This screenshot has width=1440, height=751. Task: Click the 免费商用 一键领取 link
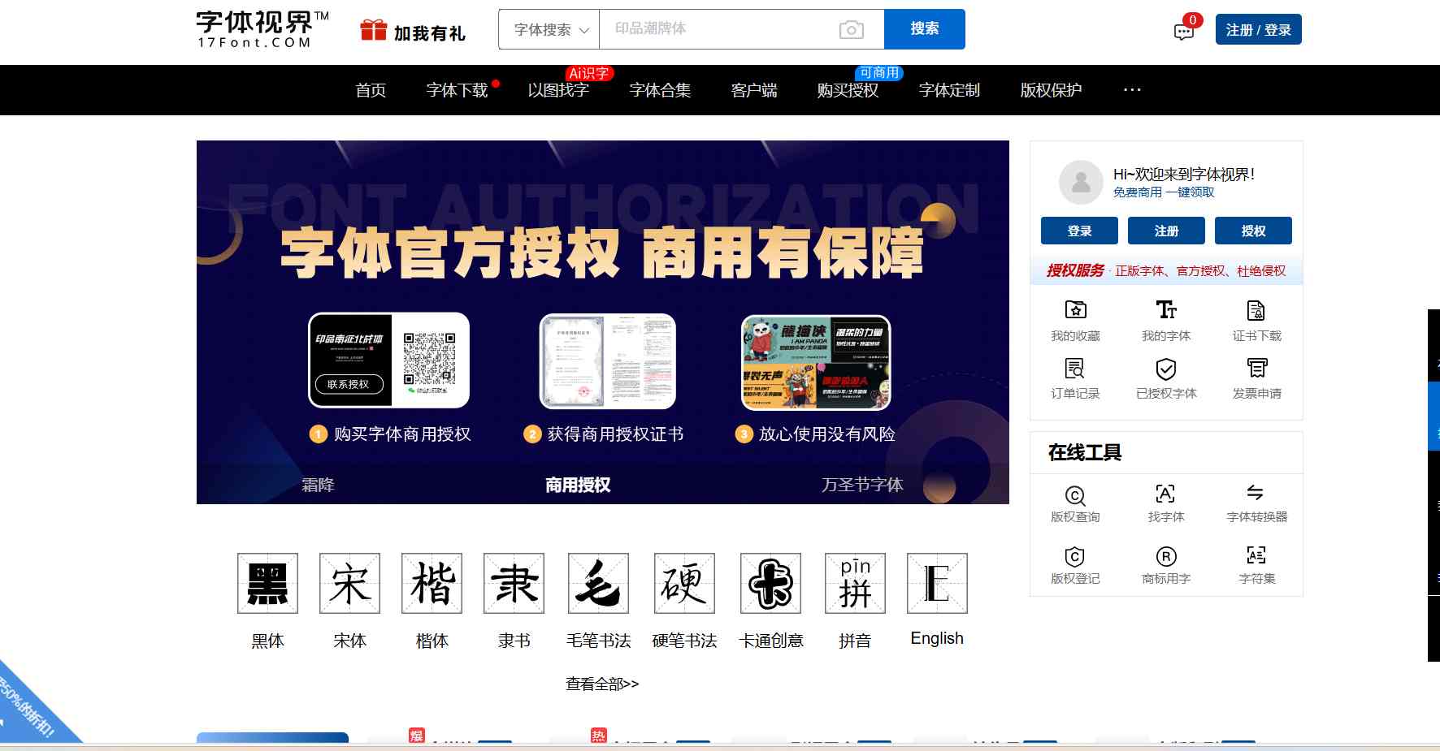pyautogui.click(x=1162, y=192)
